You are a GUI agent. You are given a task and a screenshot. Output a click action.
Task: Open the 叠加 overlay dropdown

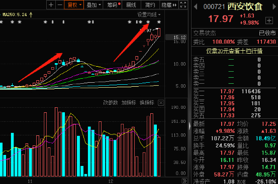(x=94, y=5)
